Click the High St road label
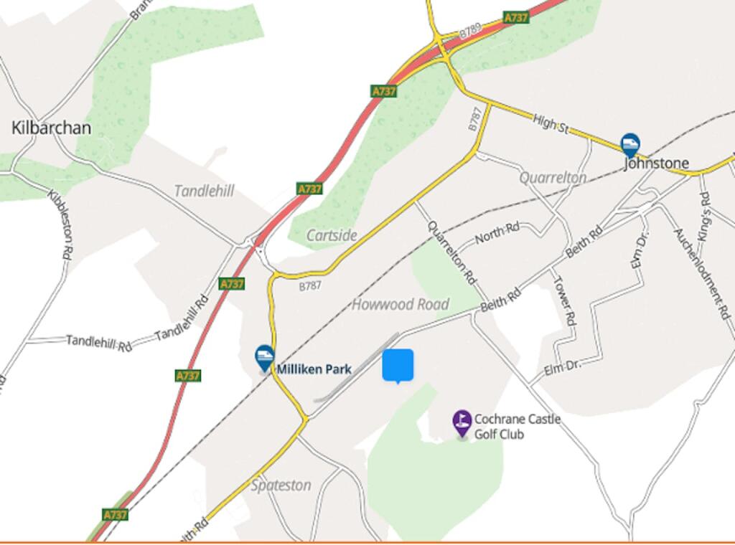 point(551,123)
